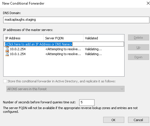This screenshot has height=126, width=150.
Task: Click the OK button
Action: [x=114, y=120]
